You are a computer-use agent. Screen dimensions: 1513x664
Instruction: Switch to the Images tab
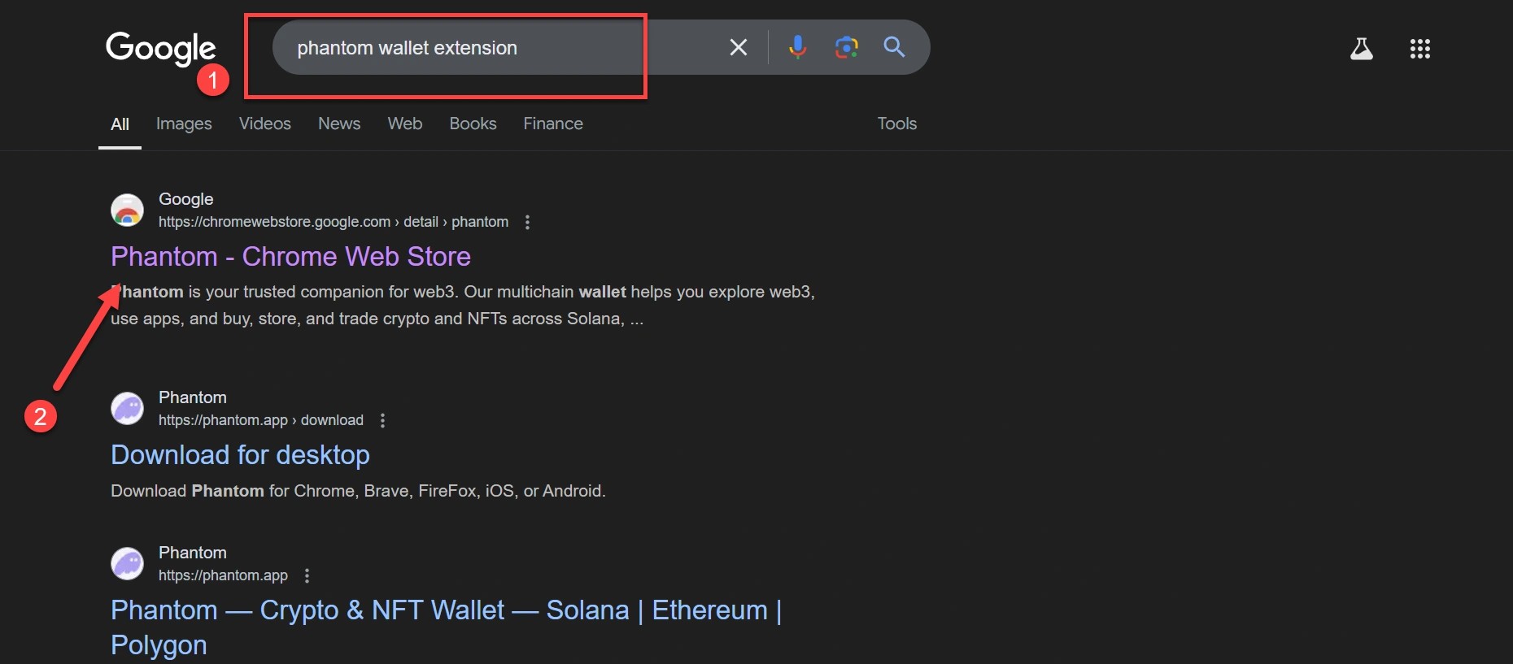coord(184,124)
